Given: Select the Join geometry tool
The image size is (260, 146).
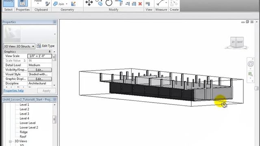Looking at the screenshot, I should tap(58, 4).
